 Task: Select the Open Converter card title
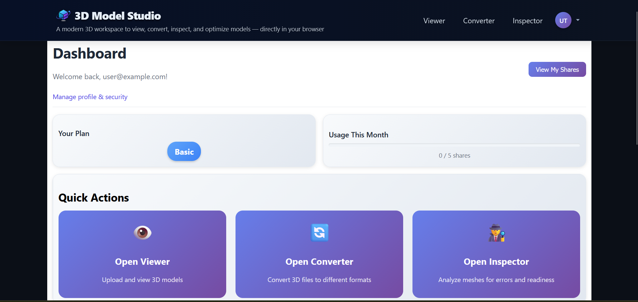(x=319, y=262)
